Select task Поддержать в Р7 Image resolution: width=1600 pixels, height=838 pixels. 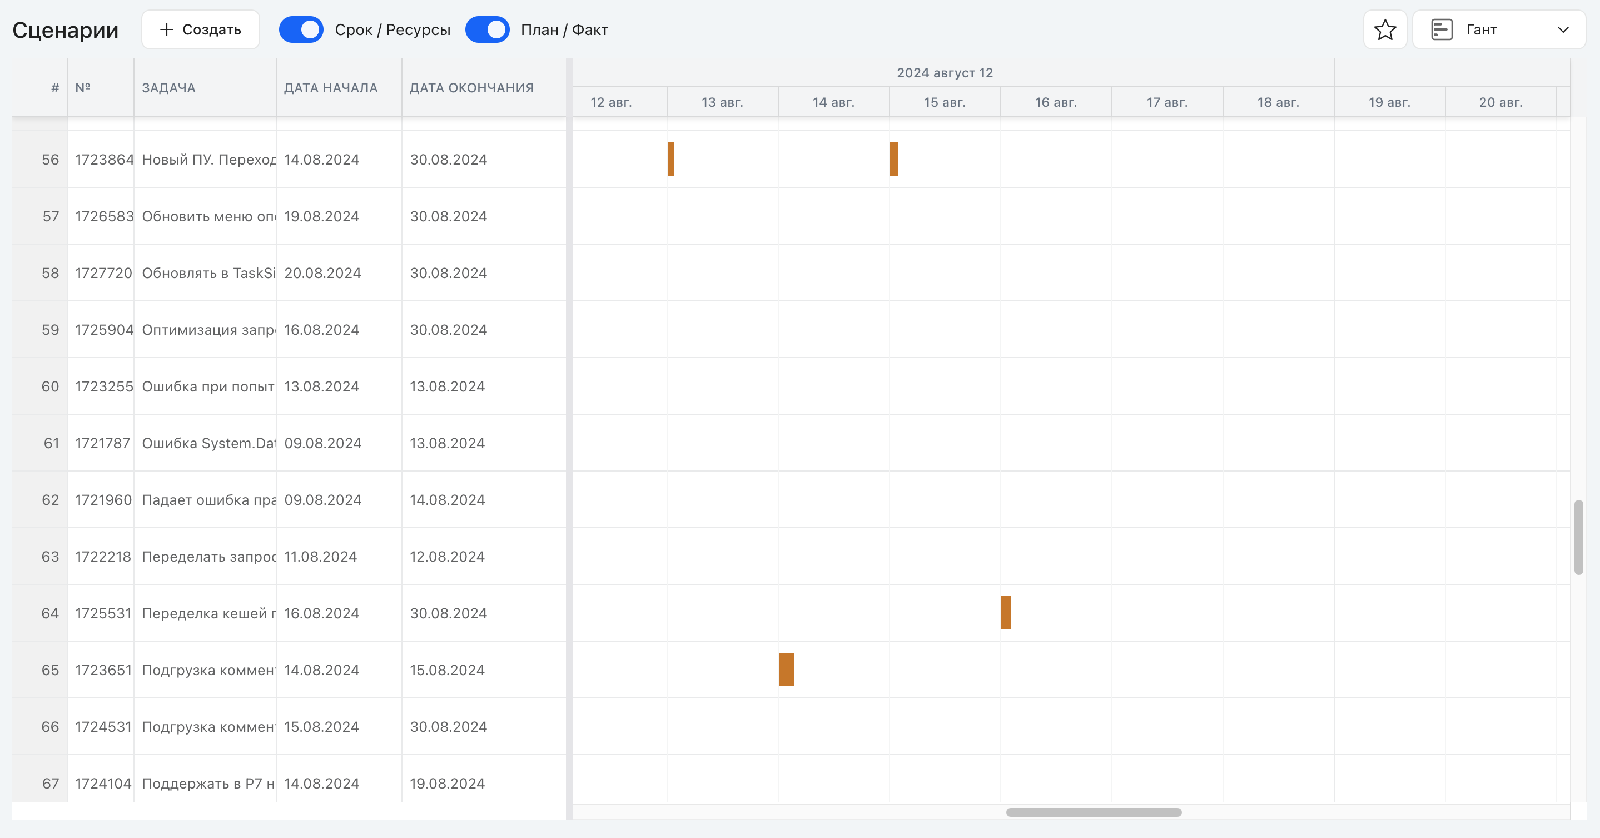coord(208,784)
